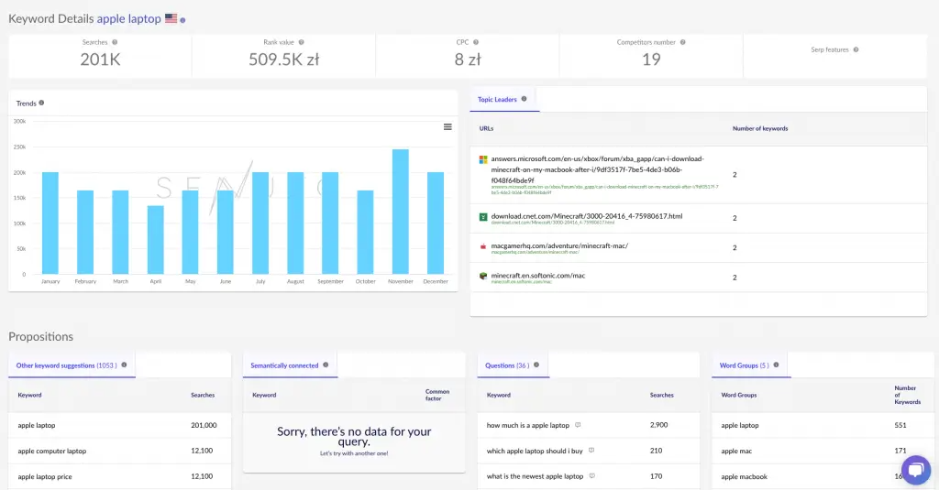Open the Competitors number help icon
The width and height of the screenshot is (939, 490).
tap(682, 42)
